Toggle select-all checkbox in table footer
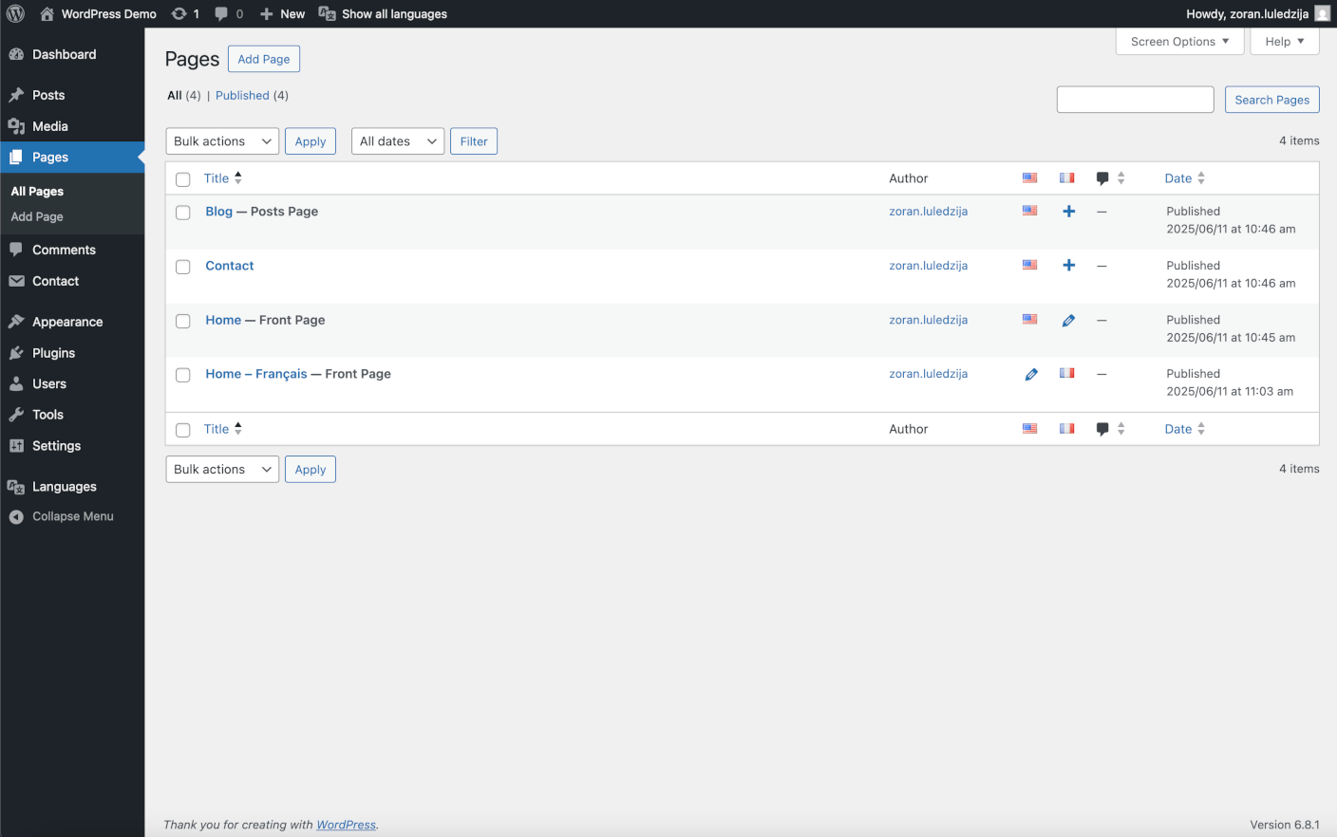Viewport: 1337px width, 837px height. (183, 430)
